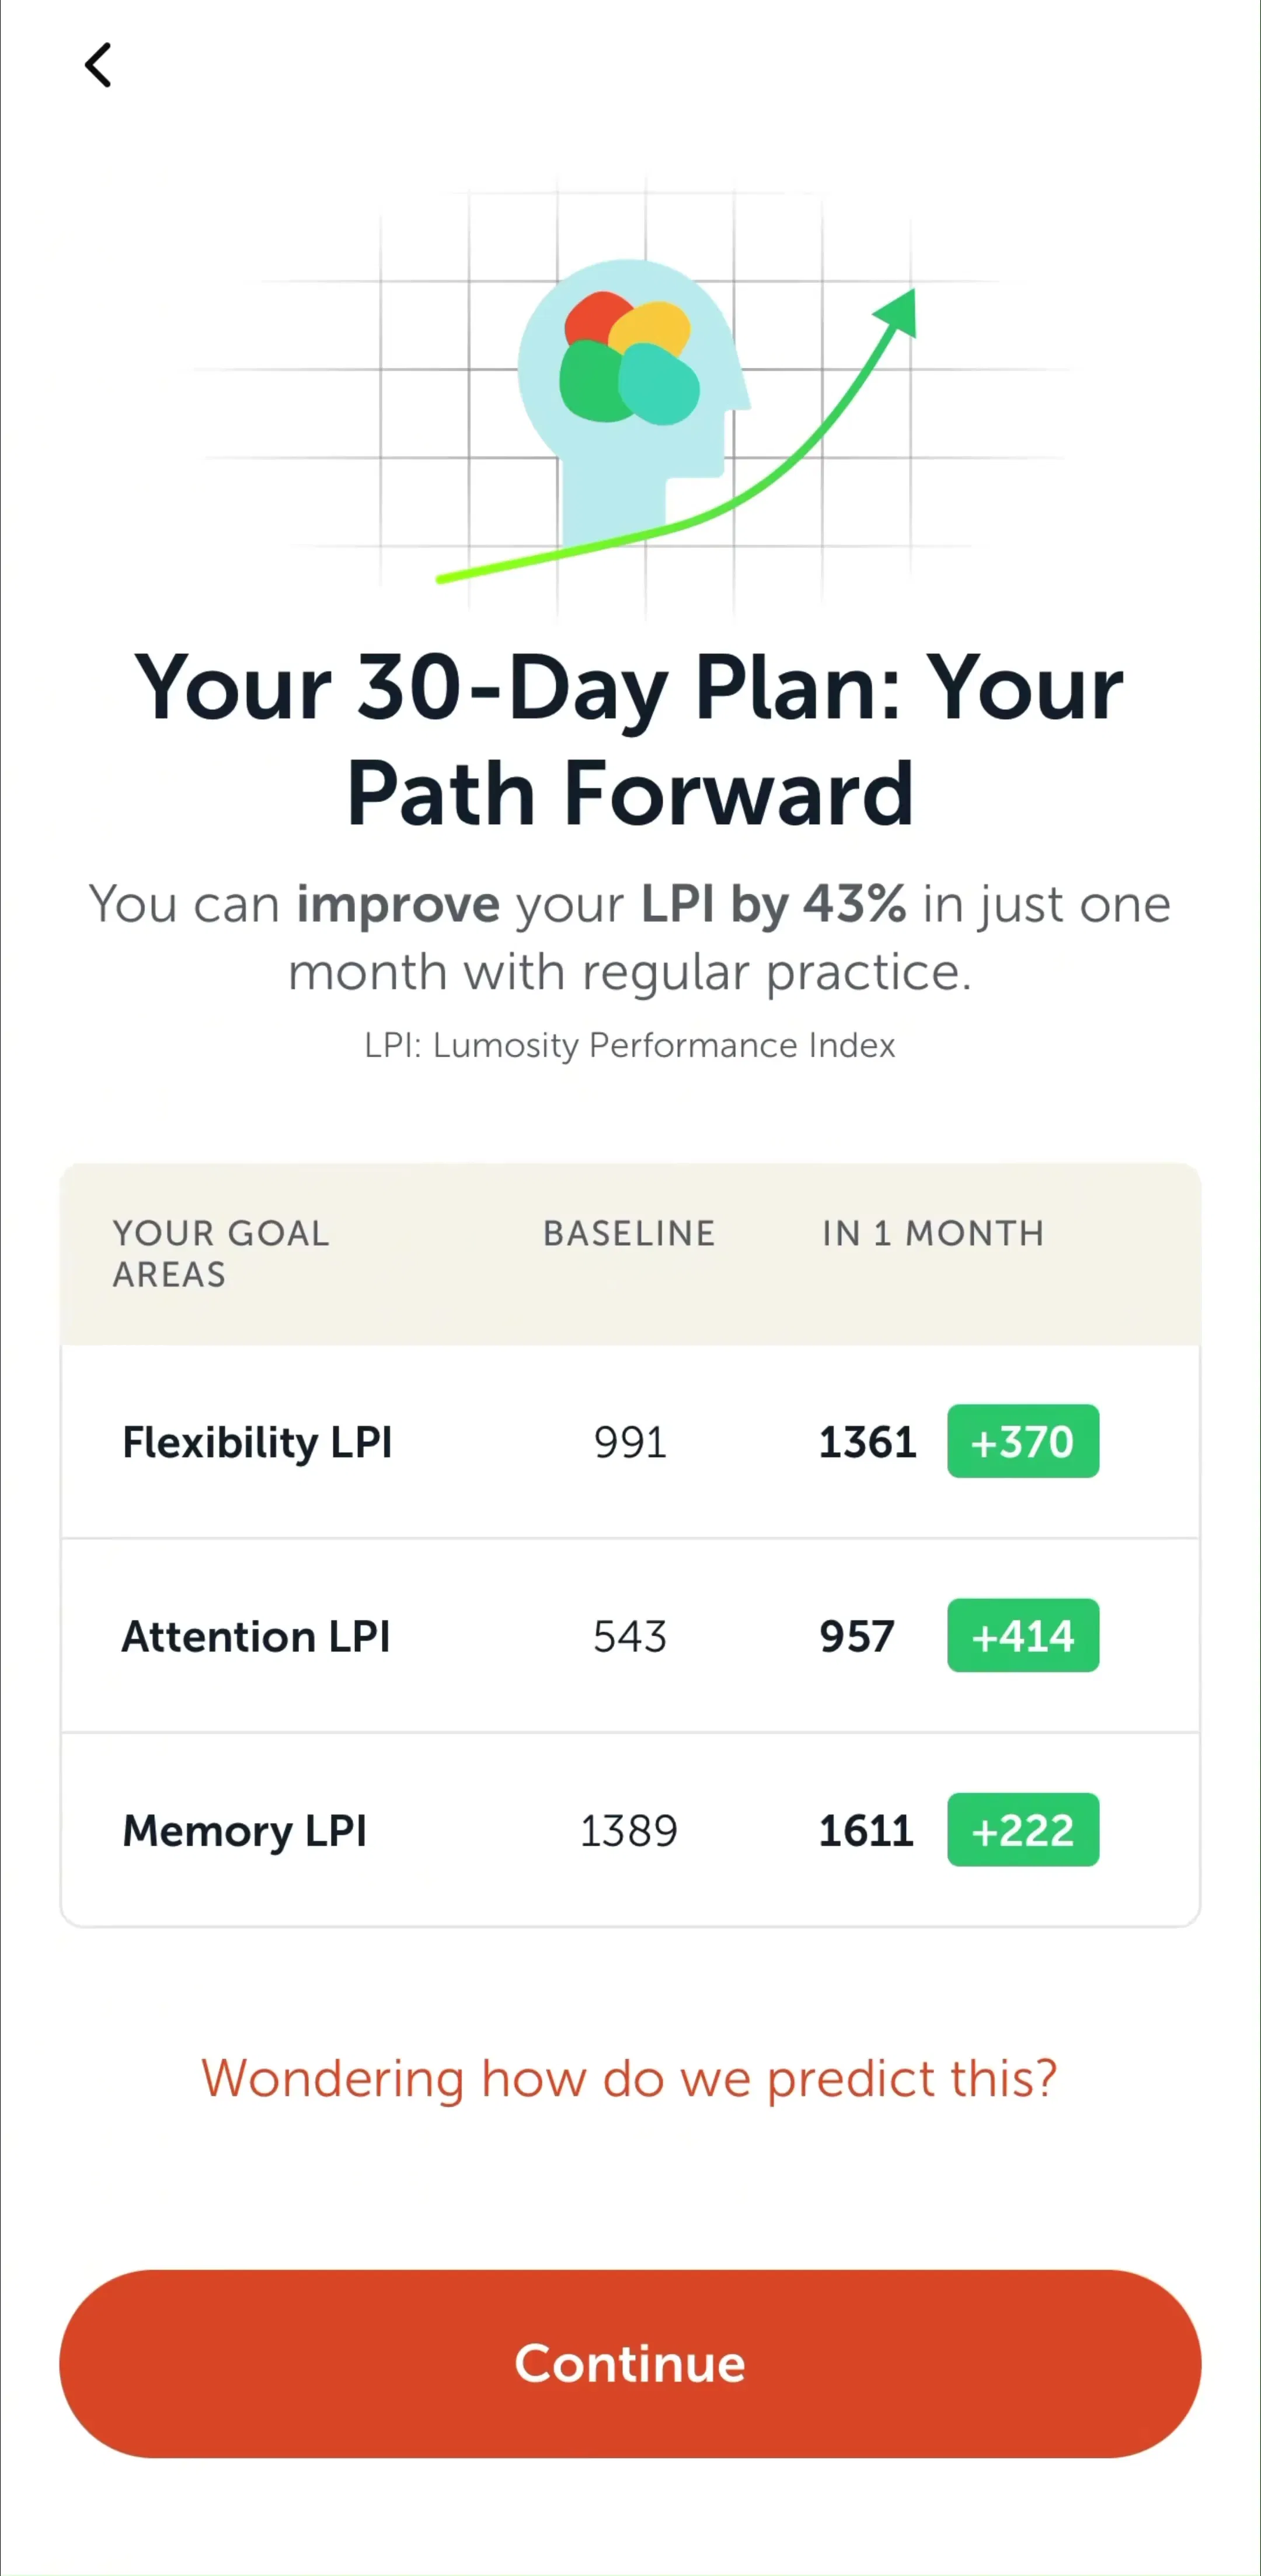The image size is (1261, 2576).
Task: Open 'Wondering how do we predict this?' link
Action: (x=630, y=2078)
